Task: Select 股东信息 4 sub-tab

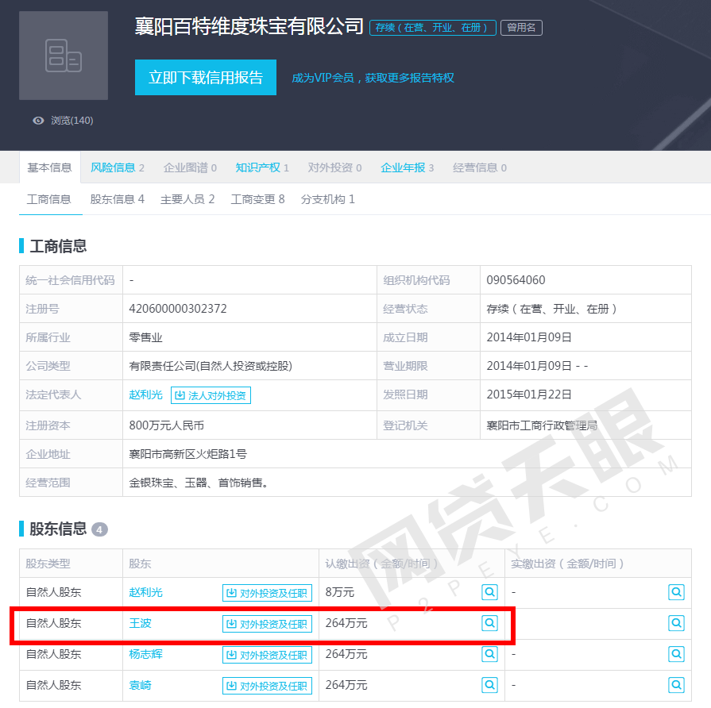Action: [118, 199]
